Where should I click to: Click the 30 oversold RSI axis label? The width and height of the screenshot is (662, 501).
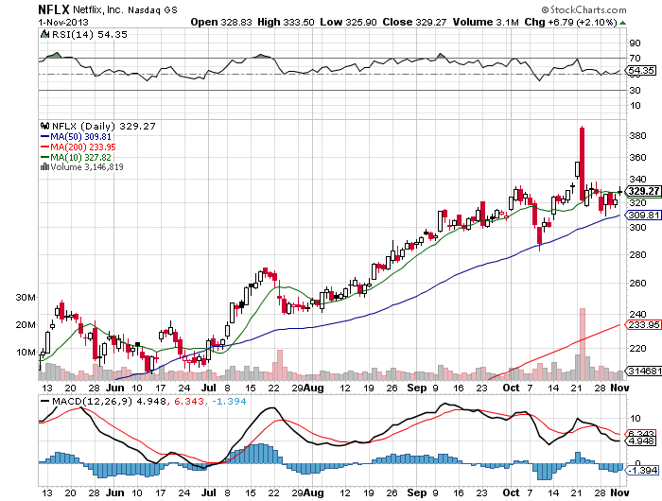(635, 90)
